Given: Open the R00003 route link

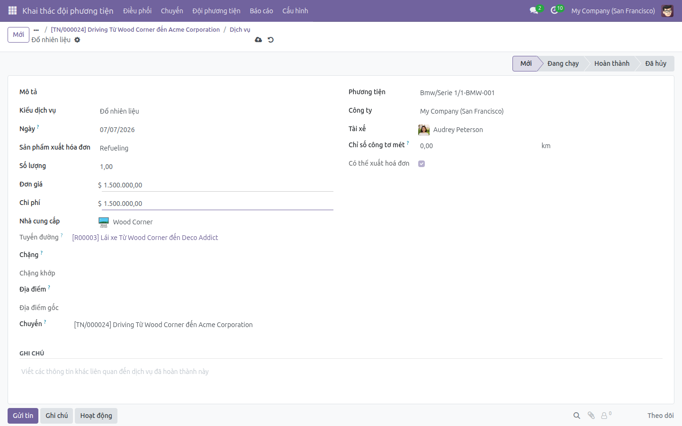Looking at the screenshot, I should click(145, 238).
